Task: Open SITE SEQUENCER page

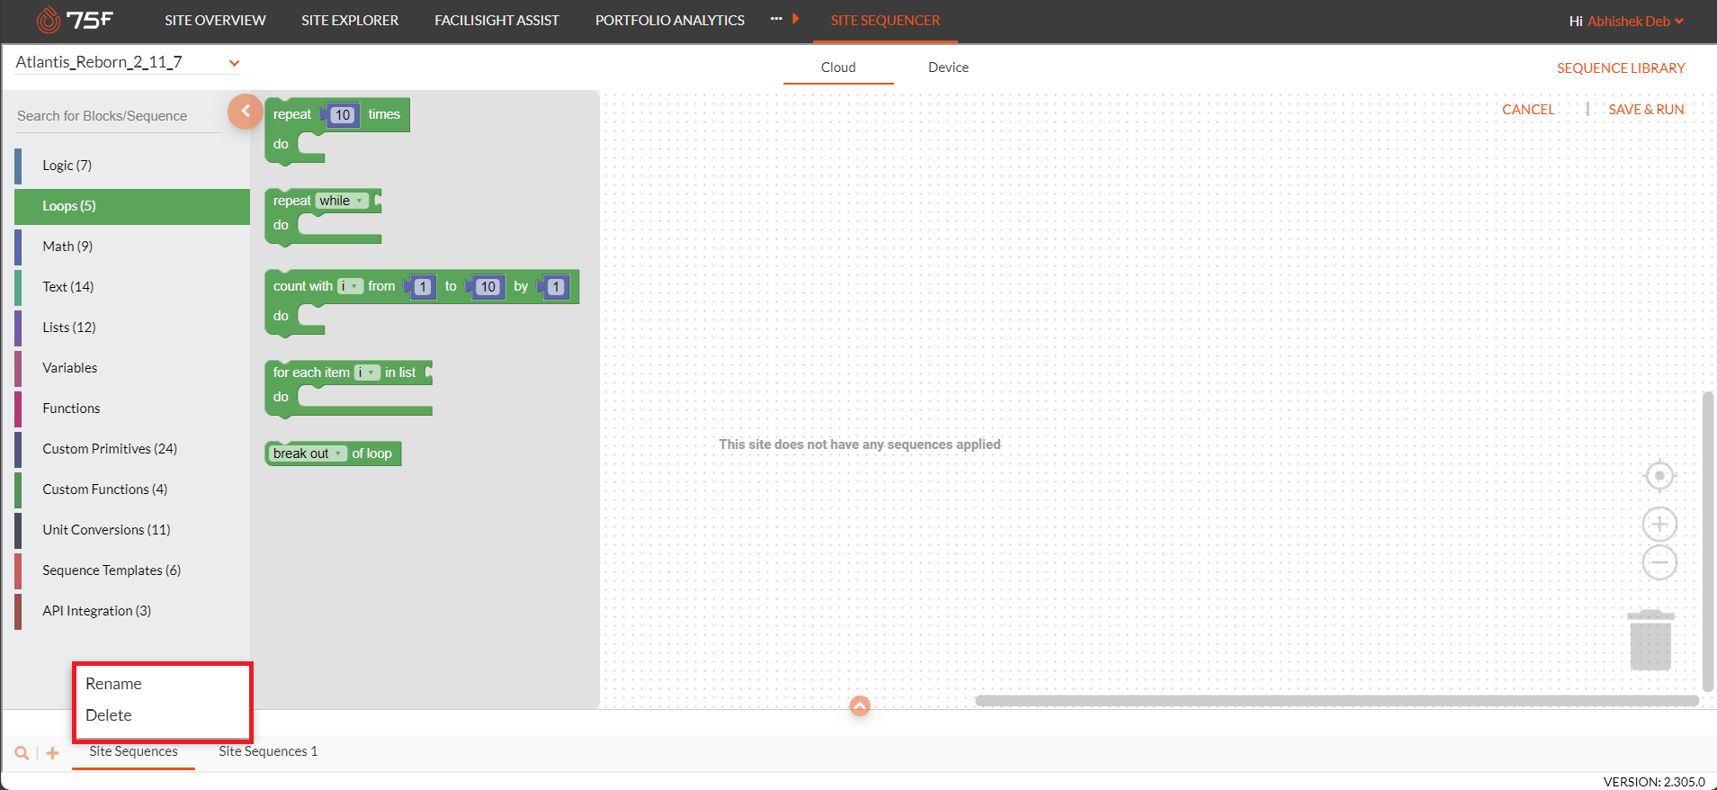Action: point(885,20)
